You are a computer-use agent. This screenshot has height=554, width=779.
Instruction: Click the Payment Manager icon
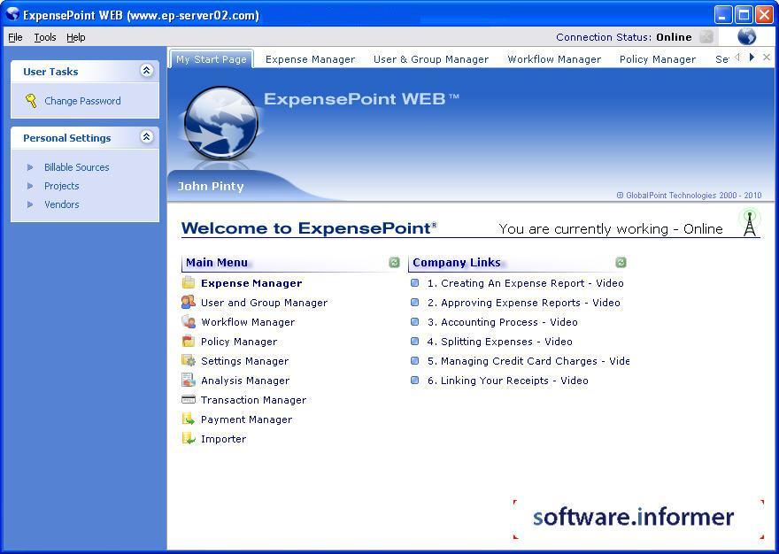[x=189, y=419]
